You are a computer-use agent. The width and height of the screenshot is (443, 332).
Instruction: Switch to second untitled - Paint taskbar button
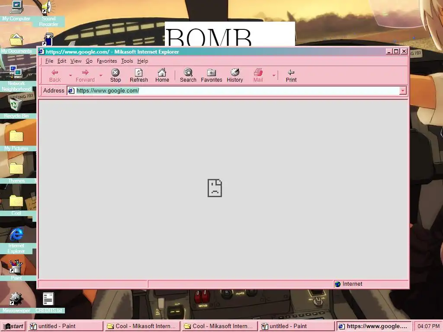click(297, 326)
